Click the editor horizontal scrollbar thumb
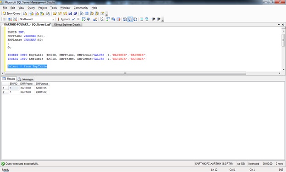This screenshot has height=172, width=286. click(x=125, y=73)
